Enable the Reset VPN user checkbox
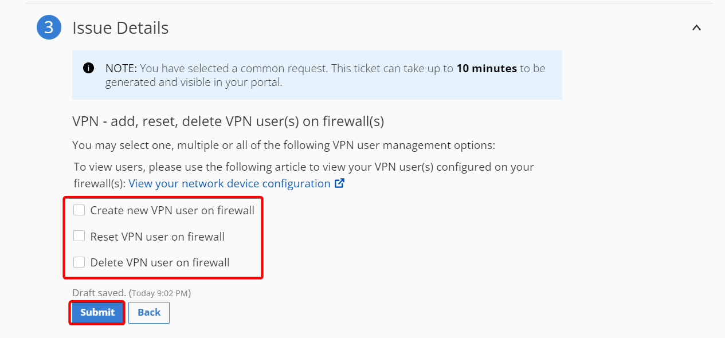This screenshot has height=338, width=725. click(x=79, y=236)
